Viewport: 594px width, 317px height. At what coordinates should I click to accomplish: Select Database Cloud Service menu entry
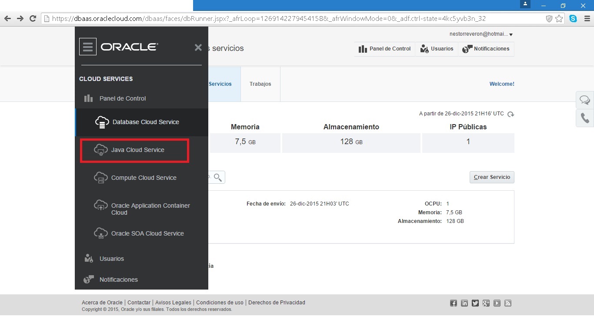pyautogui.click(x=145, y=122)
